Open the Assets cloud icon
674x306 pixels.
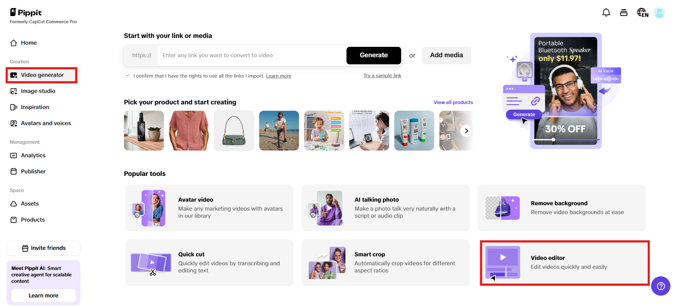click(14, 204)
